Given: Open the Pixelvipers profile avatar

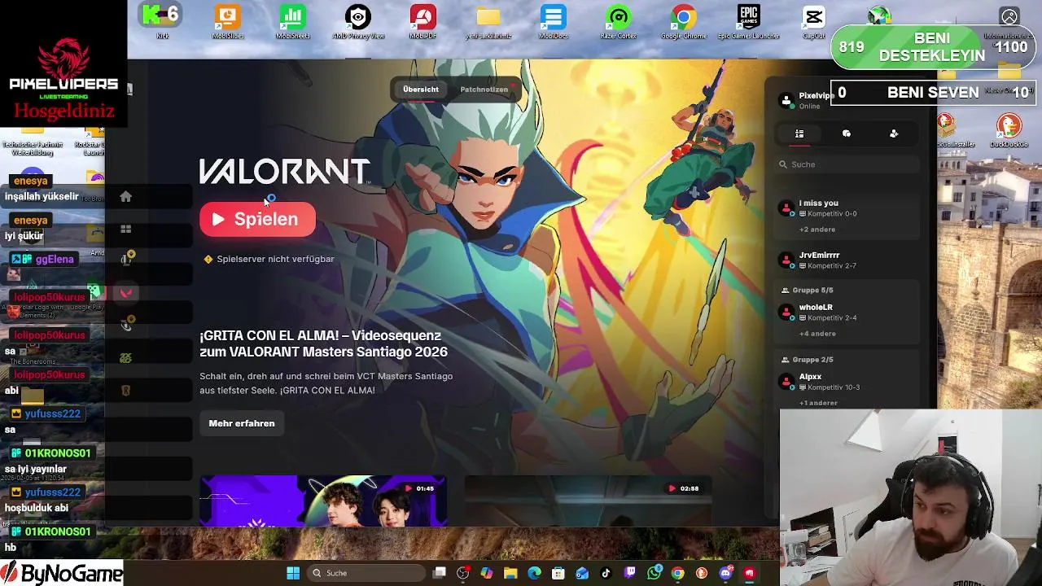Looking at the screenshot, I should point(786,101).
